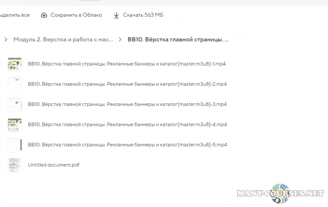
Task: Click the chevron before the BB10 breadcrumb
Action: (x=120, y=40)
